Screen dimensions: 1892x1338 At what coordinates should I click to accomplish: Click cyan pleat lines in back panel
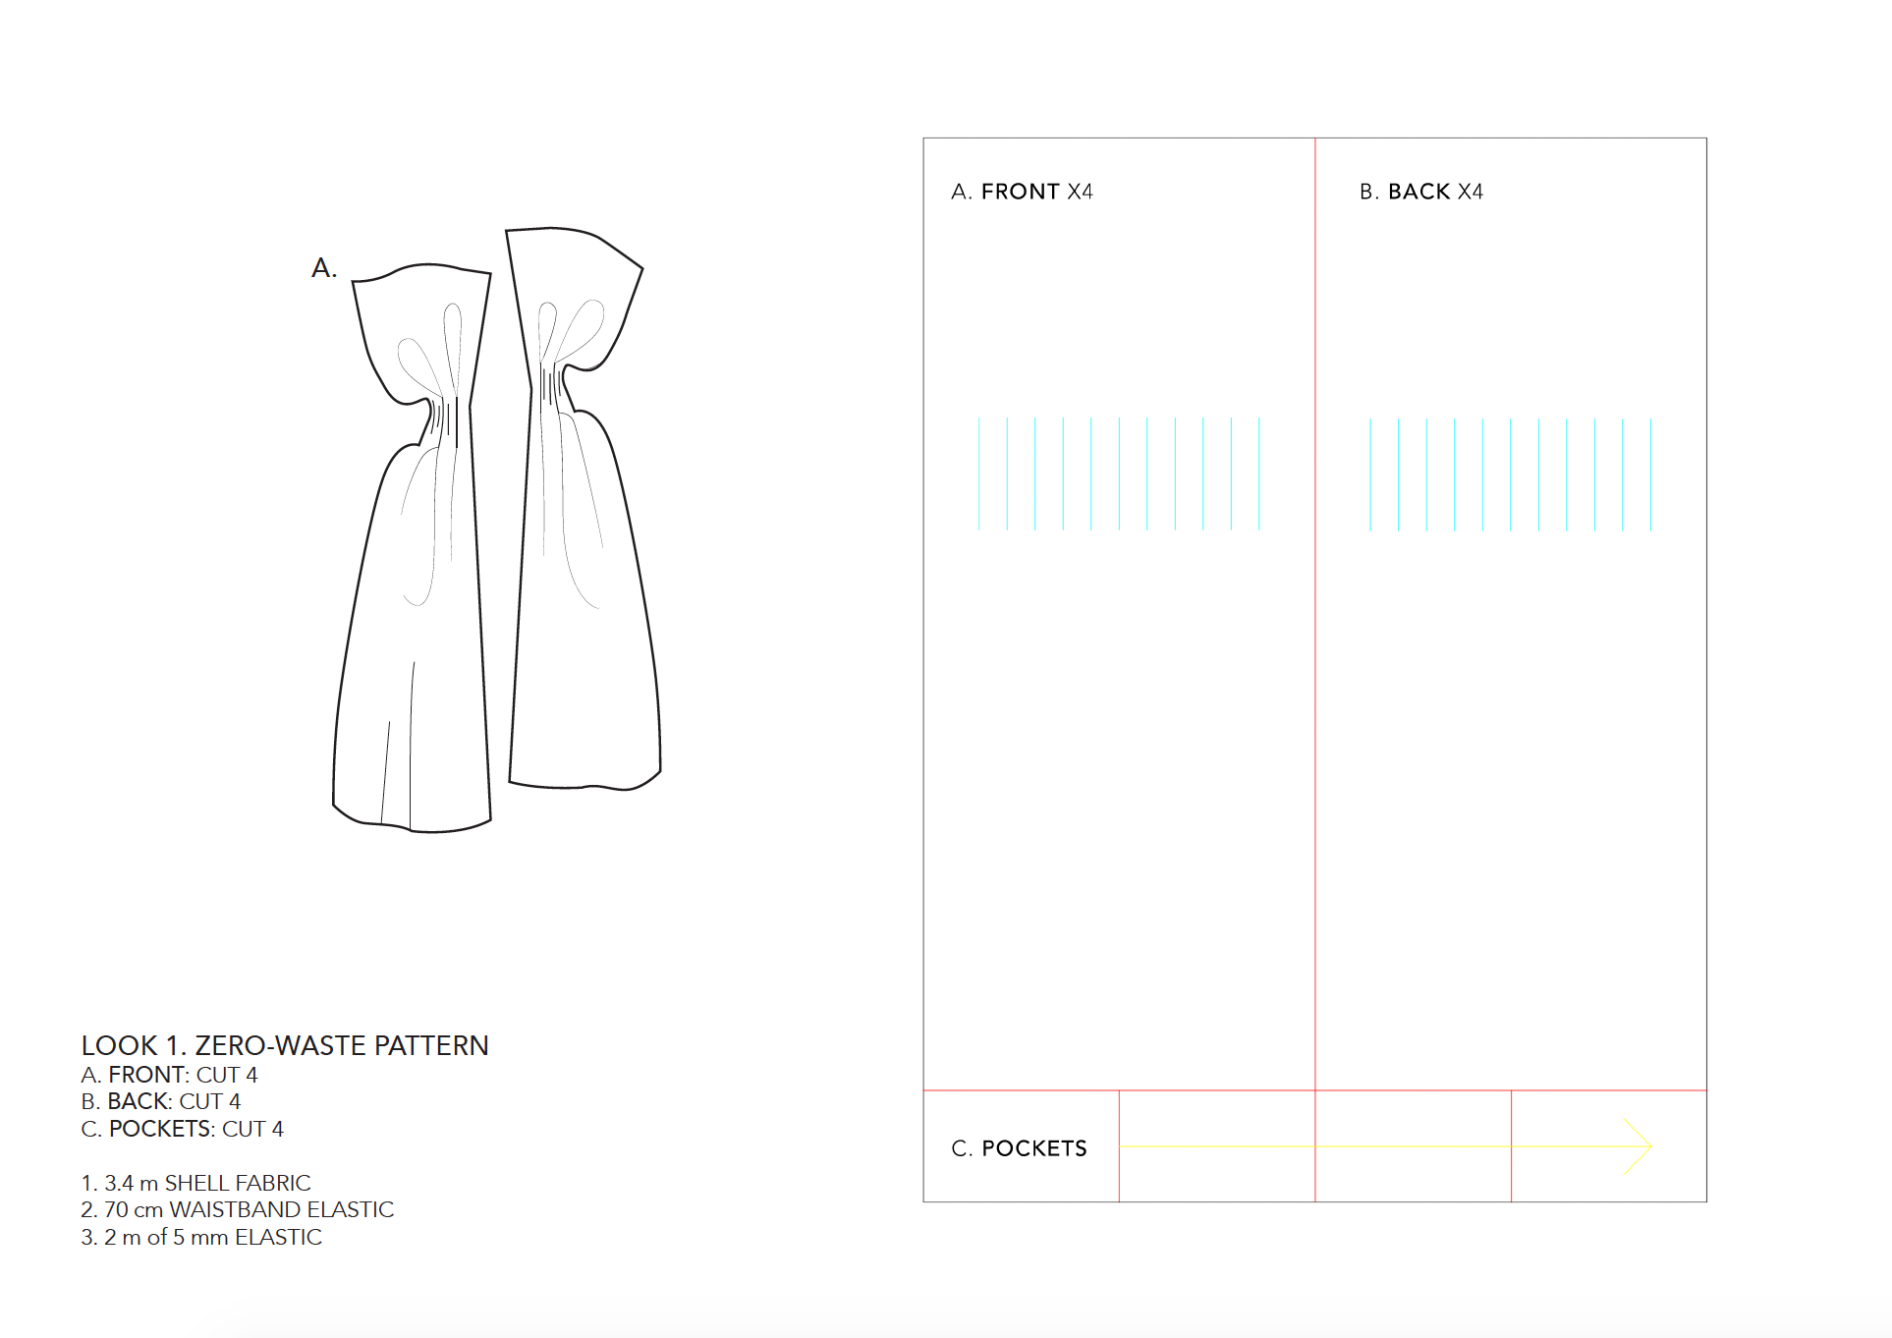click(x=1511, y=474)
